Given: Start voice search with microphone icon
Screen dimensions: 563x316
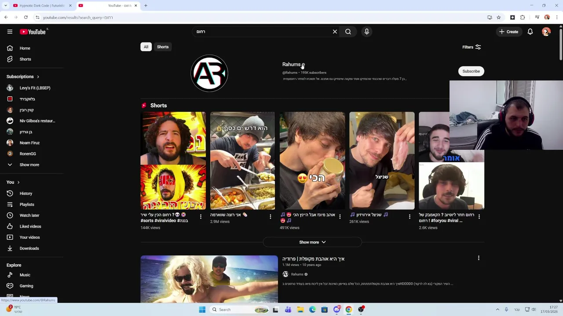Looking at the screenshot, I should (x=366, y=32).
